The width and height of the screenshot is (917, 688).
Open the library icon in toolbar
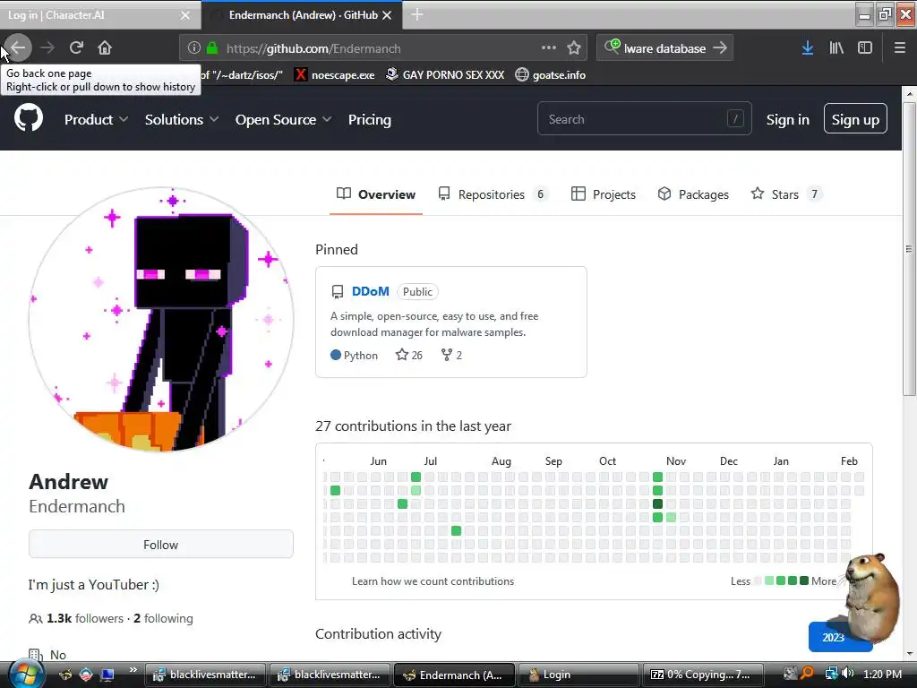[836, 48]
